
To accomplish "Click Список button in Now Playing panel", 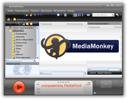I will (93, 73).
